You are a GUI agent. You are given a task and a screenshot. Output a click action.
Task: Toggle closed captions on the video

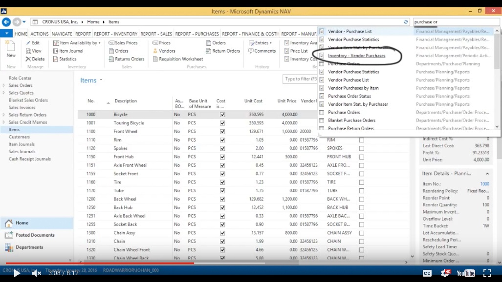coord(427,273)
